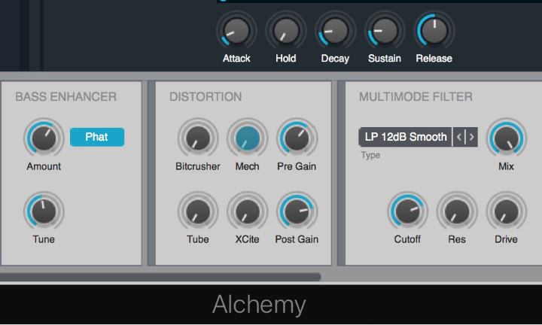Screen dimensions: 542x325
Task: Click the Multimode Filter Mix knob
Action: 507,138
